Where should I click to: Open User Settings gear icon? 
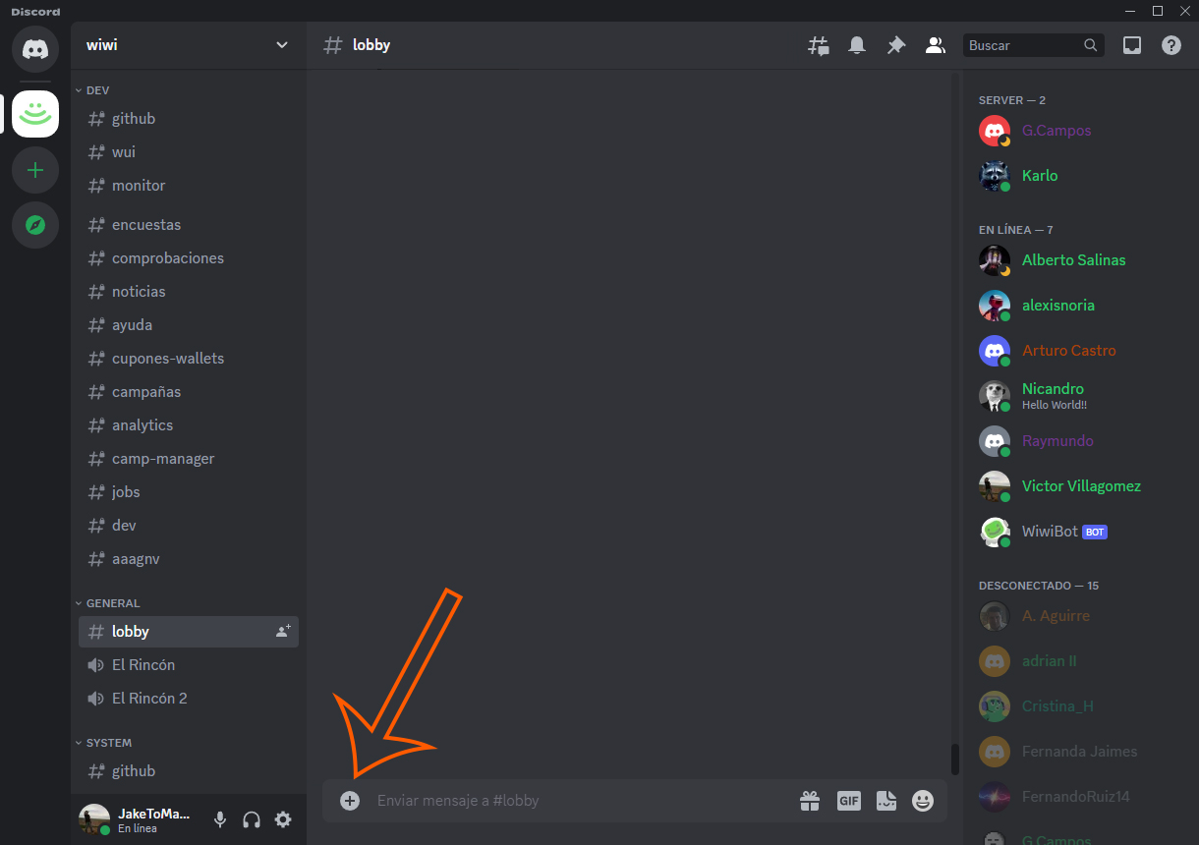pyautogui.click(x=283, y=819)
